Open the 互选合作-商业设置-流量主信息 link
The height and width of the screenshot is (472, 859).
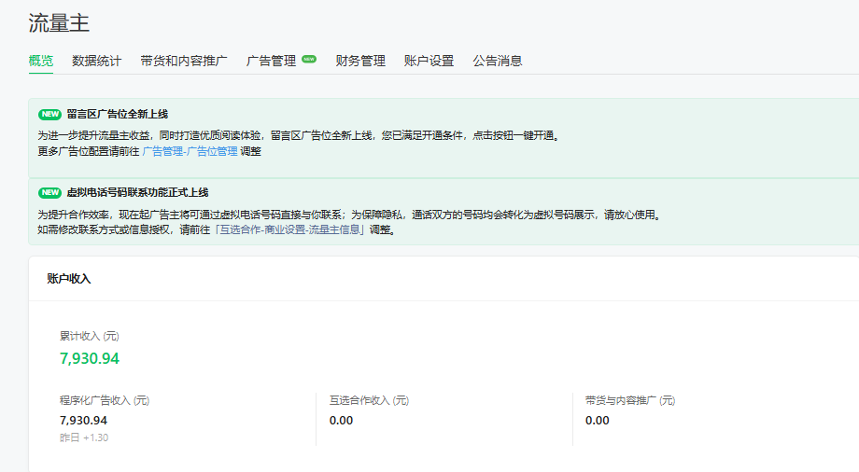289,229
